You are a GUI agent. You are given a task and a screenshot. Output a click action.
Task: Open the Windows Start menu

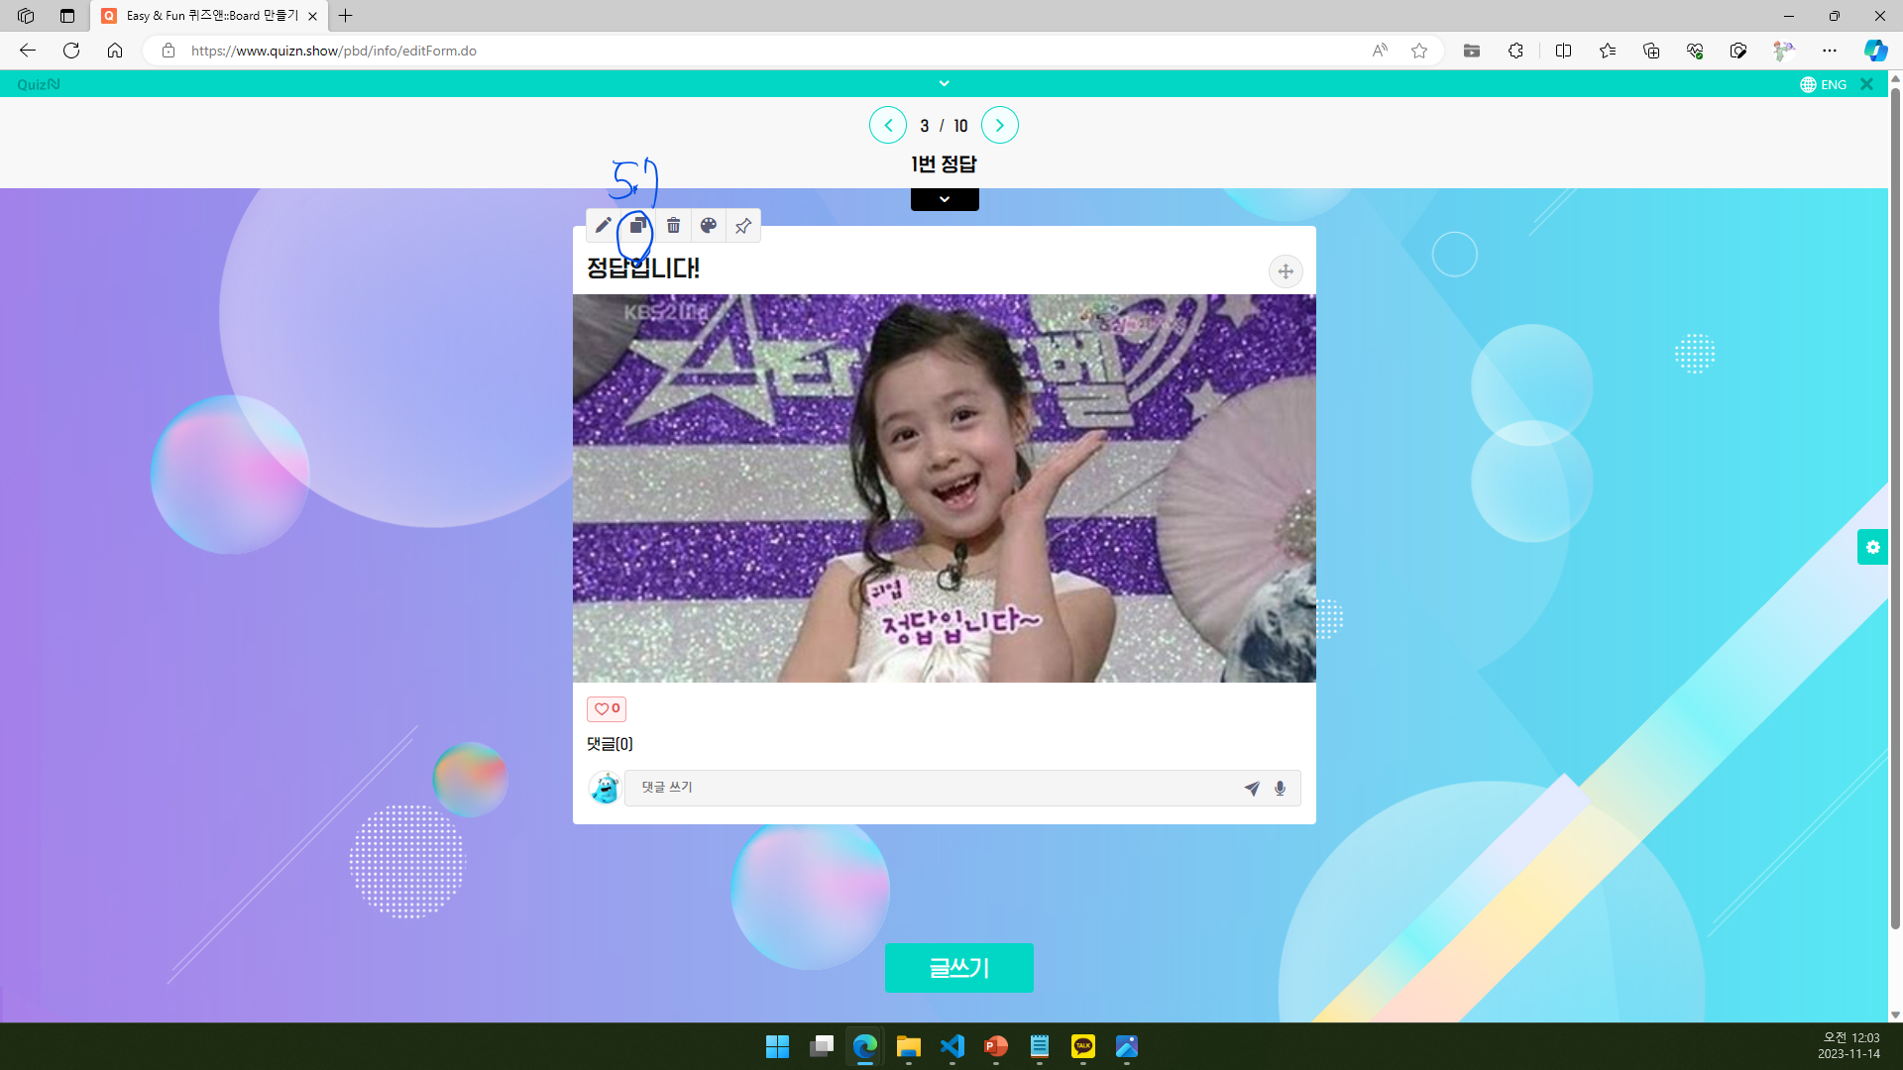pos(777,1046)
